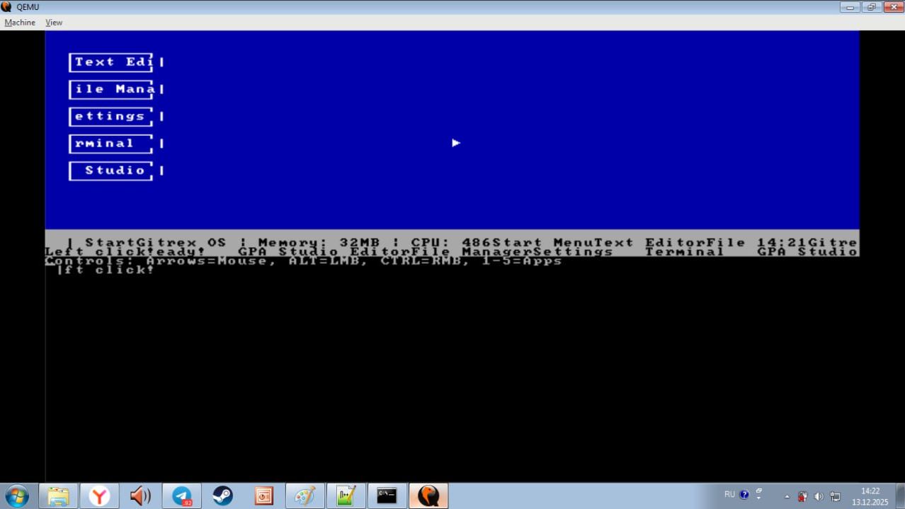Show hidden system tray icons

787,497
